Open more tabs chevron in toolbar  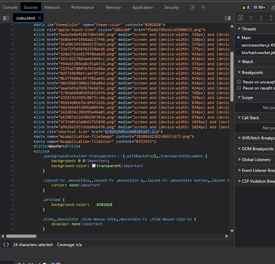(x=192, y=7)
